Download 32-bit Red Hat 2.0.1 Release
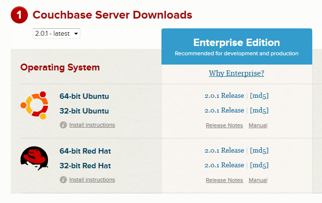322x203 pixels. point(224,165)
